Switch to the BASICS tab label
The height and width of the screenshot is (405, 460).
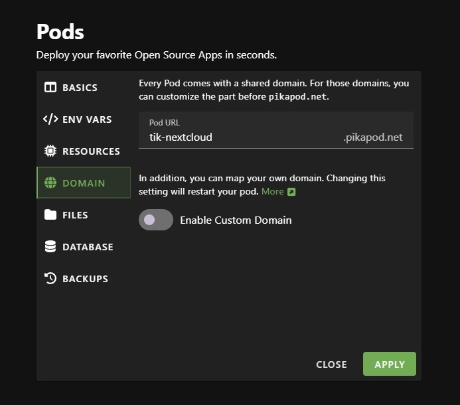(80, 88)
